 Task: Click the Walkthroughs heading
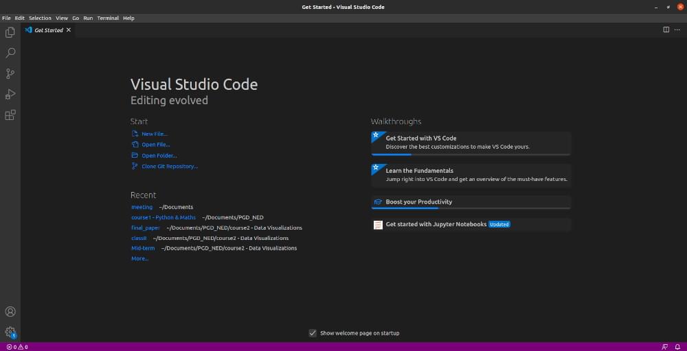396,121
